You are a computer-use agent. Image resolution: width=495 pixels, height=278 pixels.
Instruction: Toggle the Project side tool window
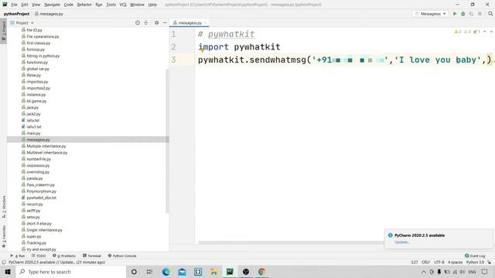pyautogui.click(x=4, y=30)
